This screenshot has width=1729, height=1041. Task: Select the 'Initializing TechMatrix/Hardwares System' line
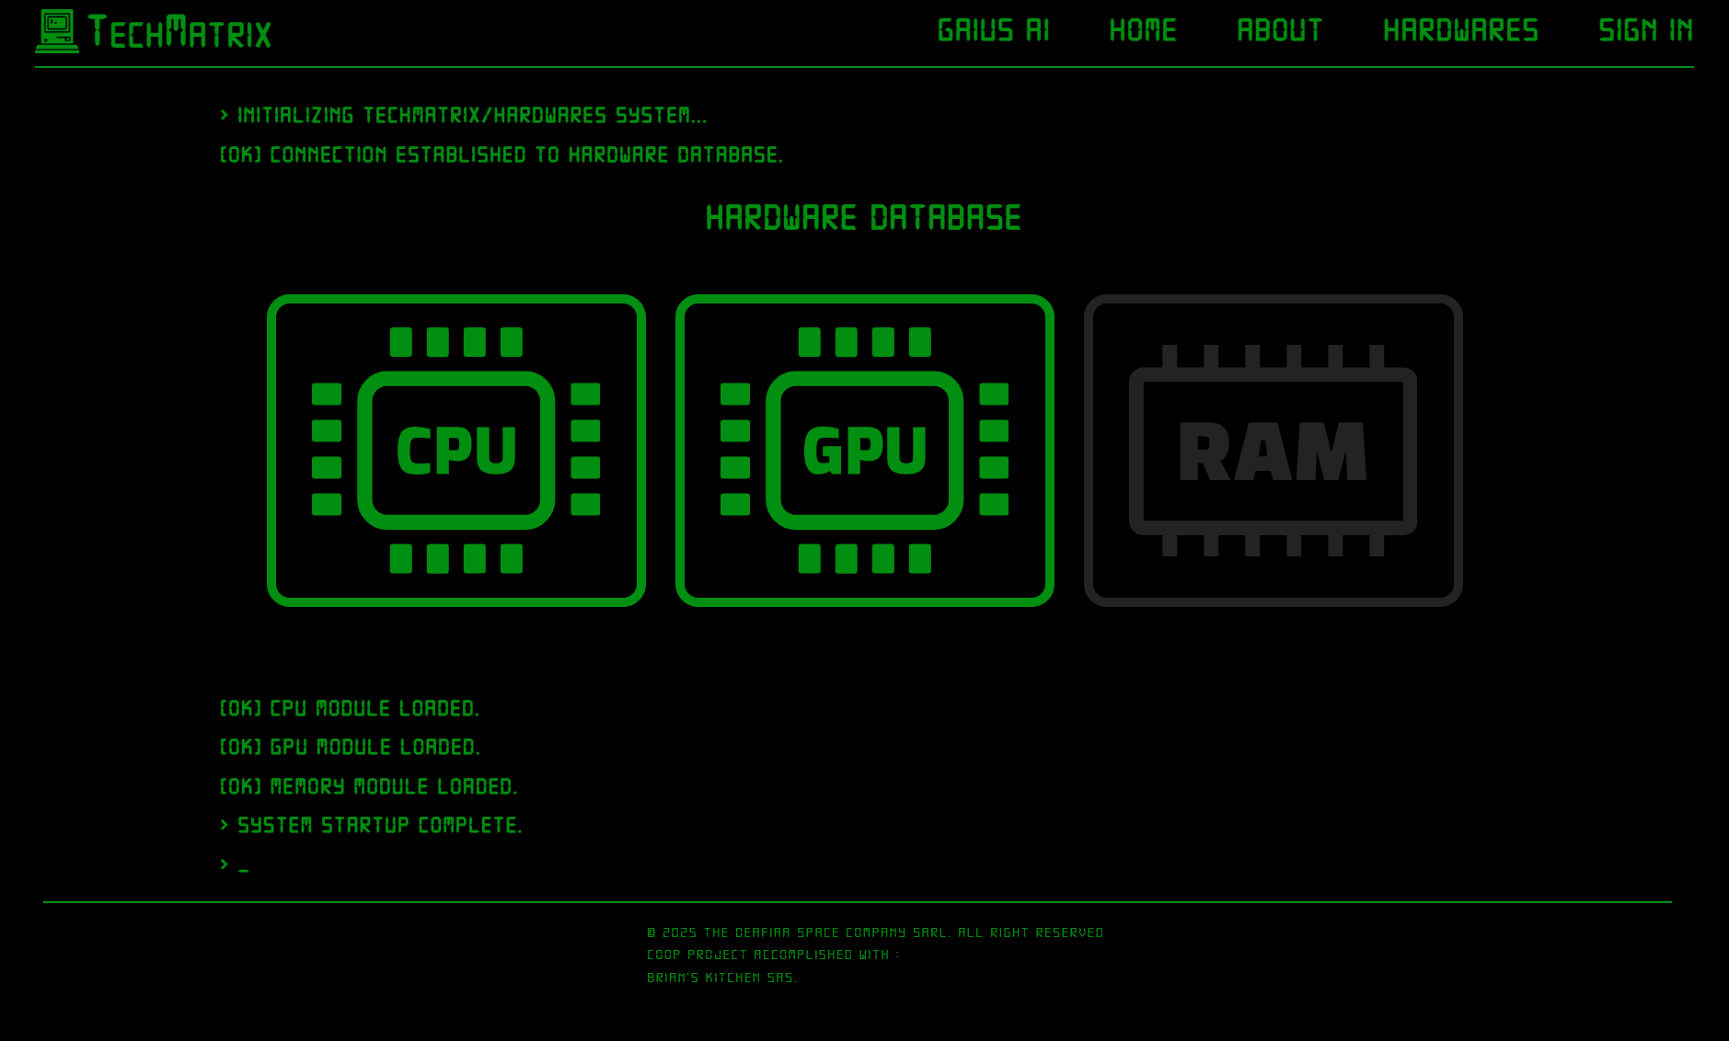pos(464,115)
